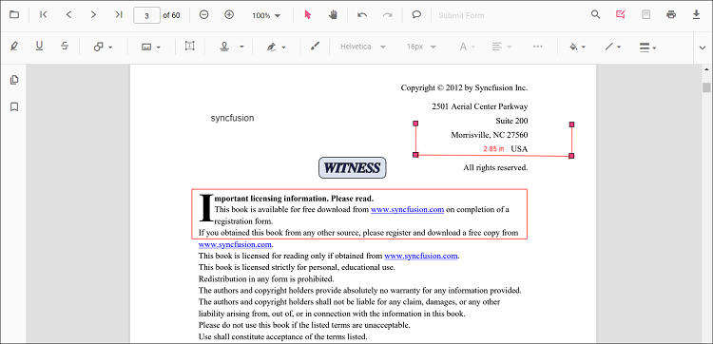Jump to the last page
713x344 pixels.
tap(119, 15)
